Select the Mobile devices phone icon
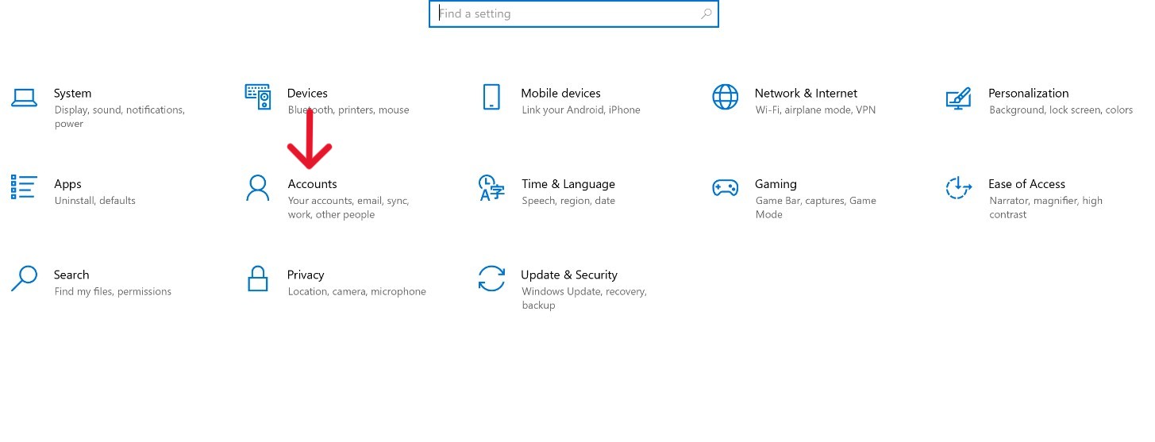This screenshot has height=442, width=1155. click(x=491, y=97)
